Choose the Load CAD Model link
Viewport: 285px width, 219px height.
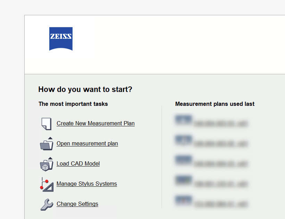coord(78,163)
